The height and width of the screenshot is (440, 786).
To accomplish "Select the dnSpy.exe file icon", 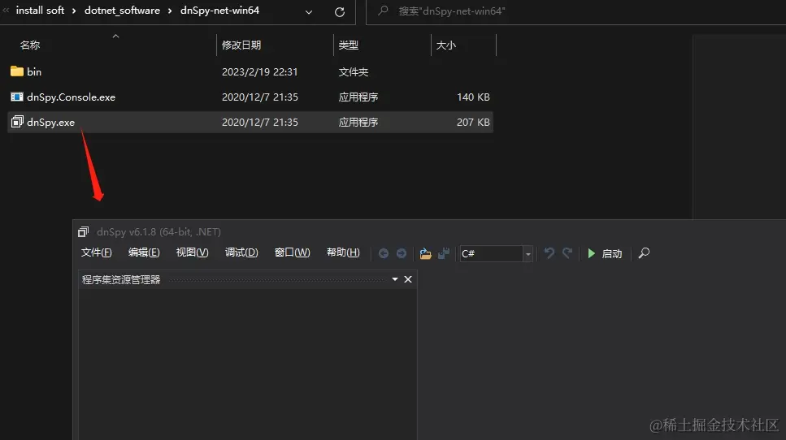I will click(17, 122).
